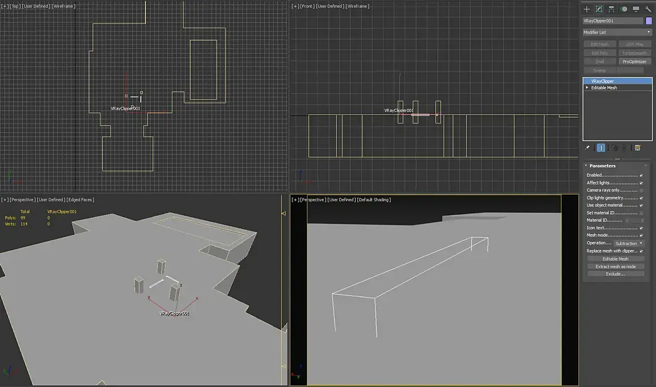Open the [+] menu of the Top viewport

[x=4, y=6]
